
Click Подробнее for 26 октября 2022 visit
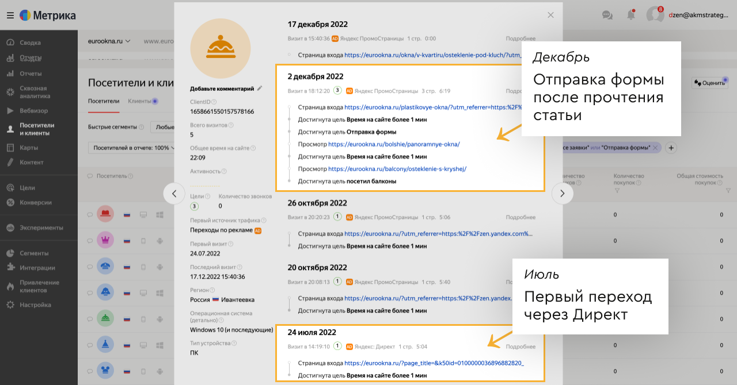click(521, 217)
